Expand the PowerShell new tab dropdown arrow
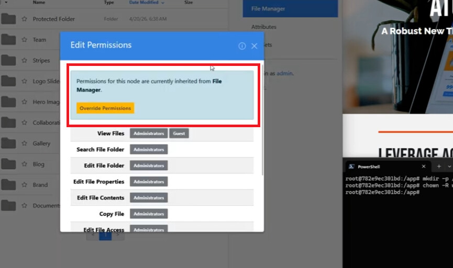 [449, 166]
